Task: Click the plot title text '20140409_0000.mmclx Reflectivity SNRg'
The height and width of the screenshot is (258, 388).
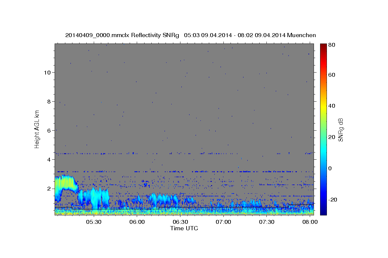Action: 122,35
